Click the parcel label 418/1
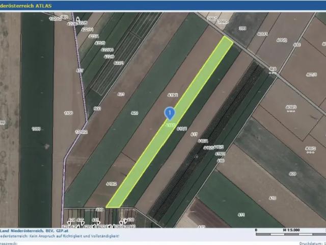This screenshot has height=245, width=326. point(182,129)
